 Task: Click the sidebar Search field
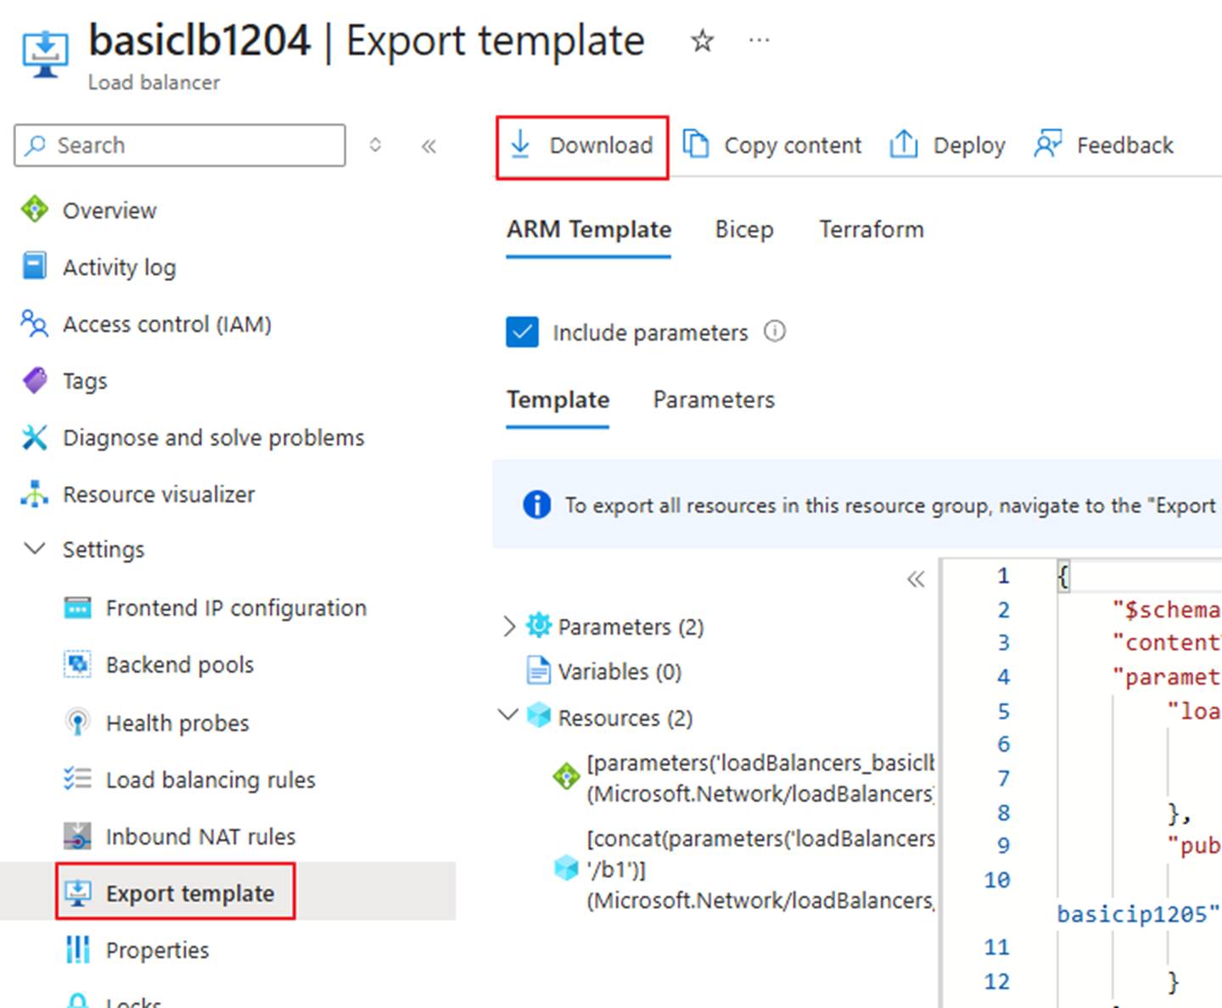[x=180, y=146]
